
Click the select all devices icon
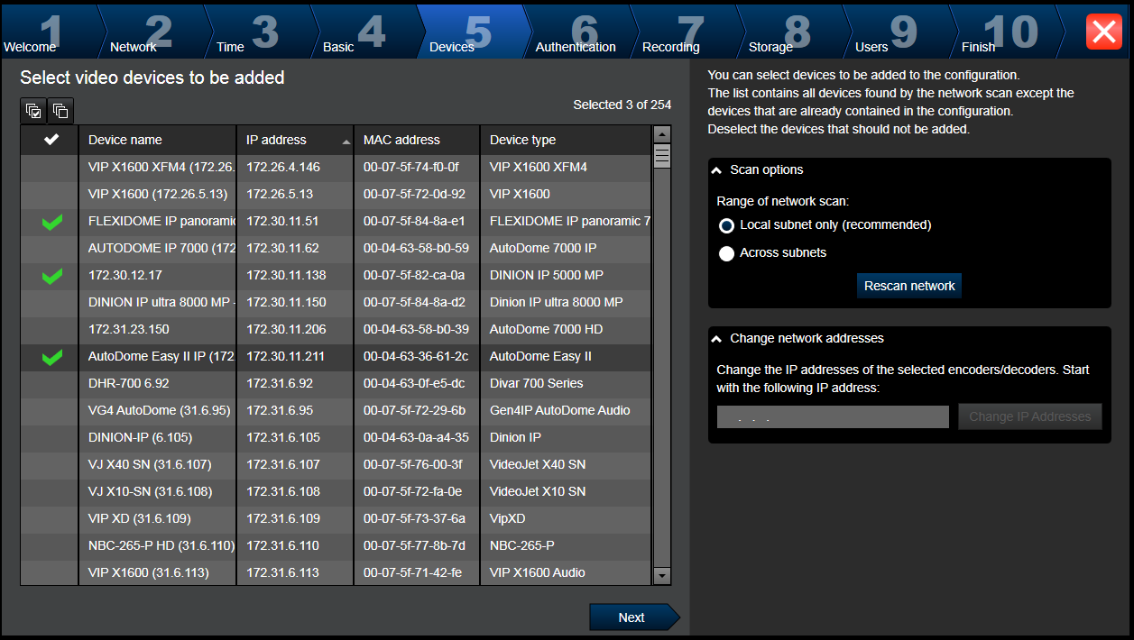(33, 111)
